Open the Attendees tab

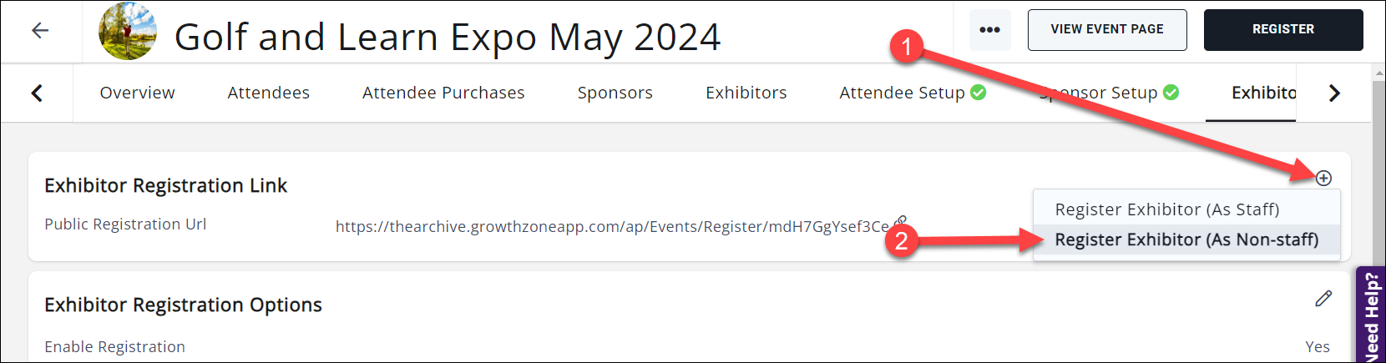pyautogui.click(x=268, y=93)
